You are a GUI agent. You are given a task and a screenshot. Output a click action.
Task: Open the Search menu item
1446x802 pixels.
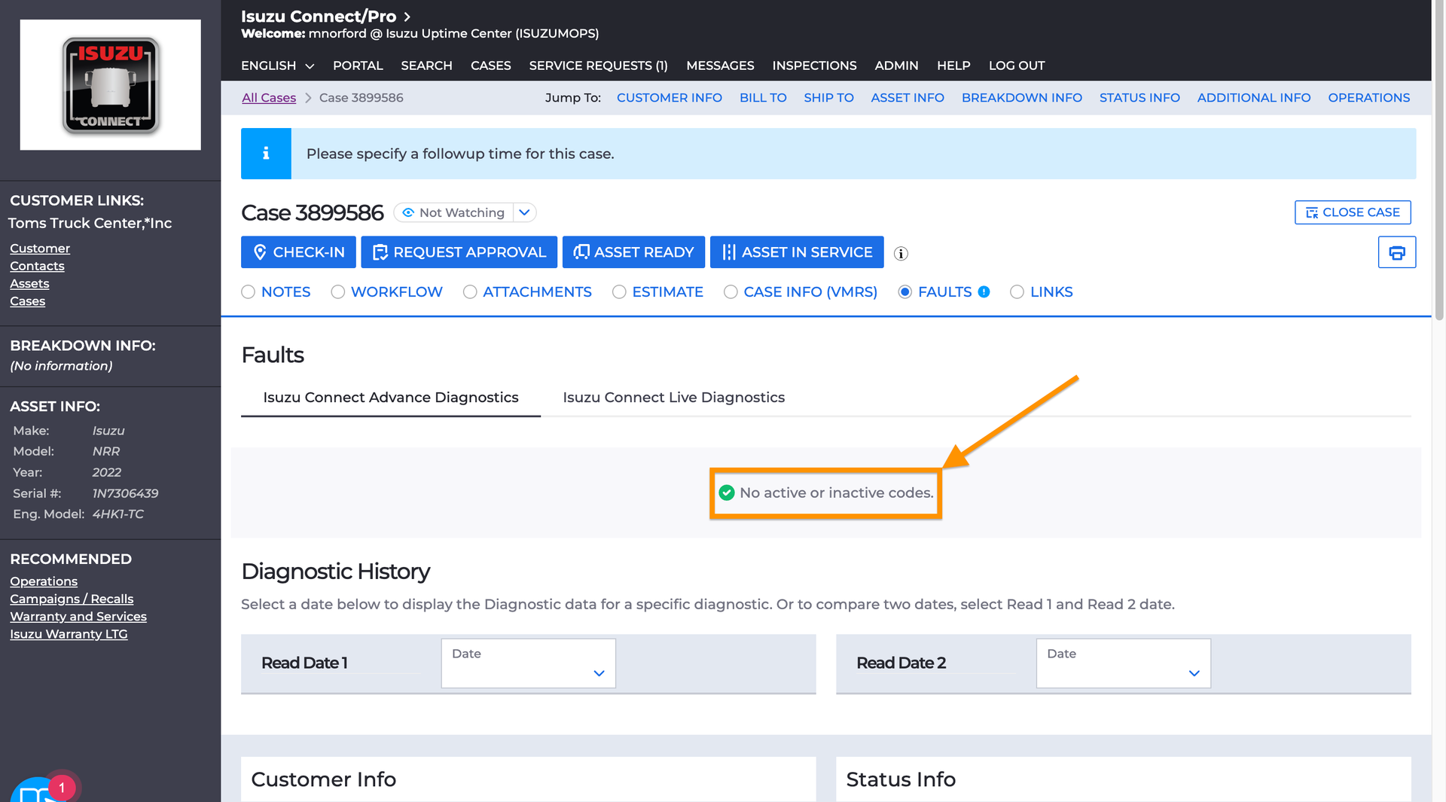coord(426,66)
